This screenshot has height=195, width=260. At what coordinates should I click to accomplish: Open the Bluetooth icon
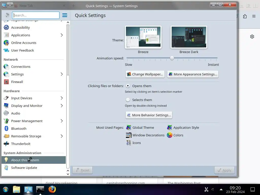[x=6, y=129]
